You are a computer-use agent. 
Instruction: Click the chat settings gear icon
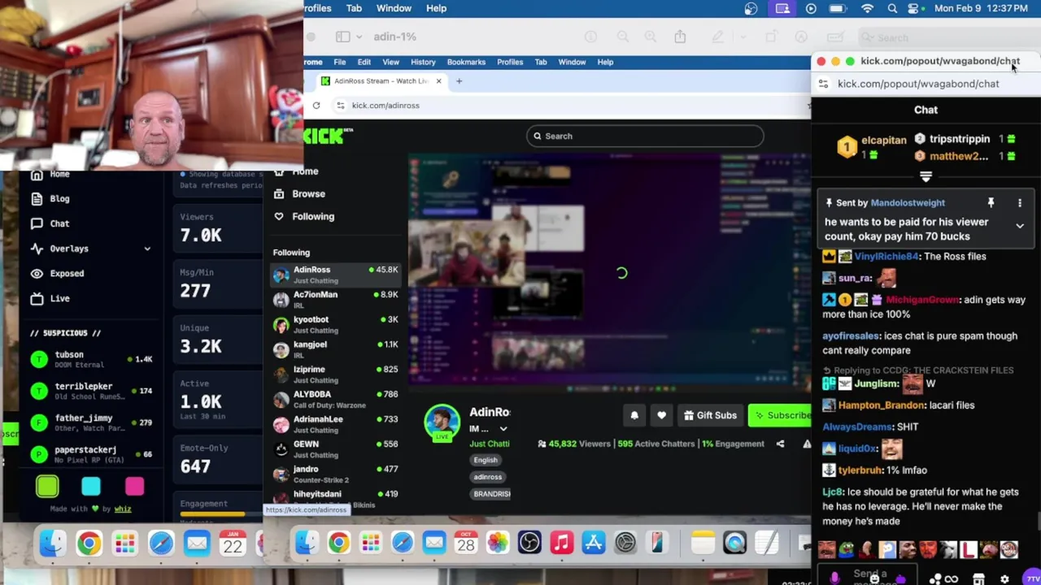pyautogui.click(x=1004, y=579)
